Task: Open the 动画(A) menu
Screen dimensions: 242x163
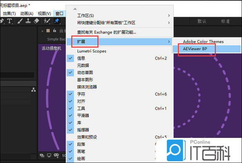Action: pyautogui.click(x=27, y=13)
